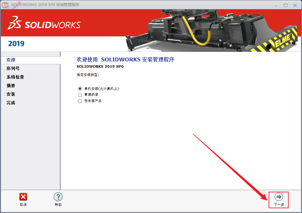
Task: Go to the 摘要 step in sidebar
Action: 11,86
